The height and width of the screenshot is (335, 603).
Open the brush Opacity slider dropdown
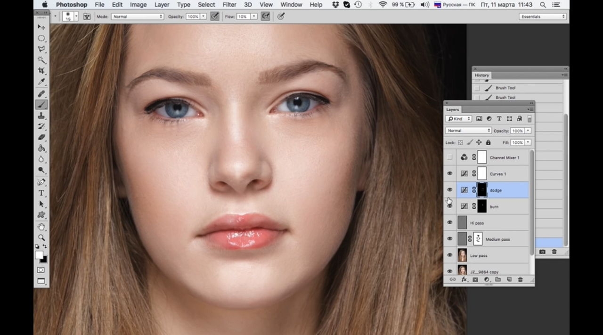[x=204, y=16]
